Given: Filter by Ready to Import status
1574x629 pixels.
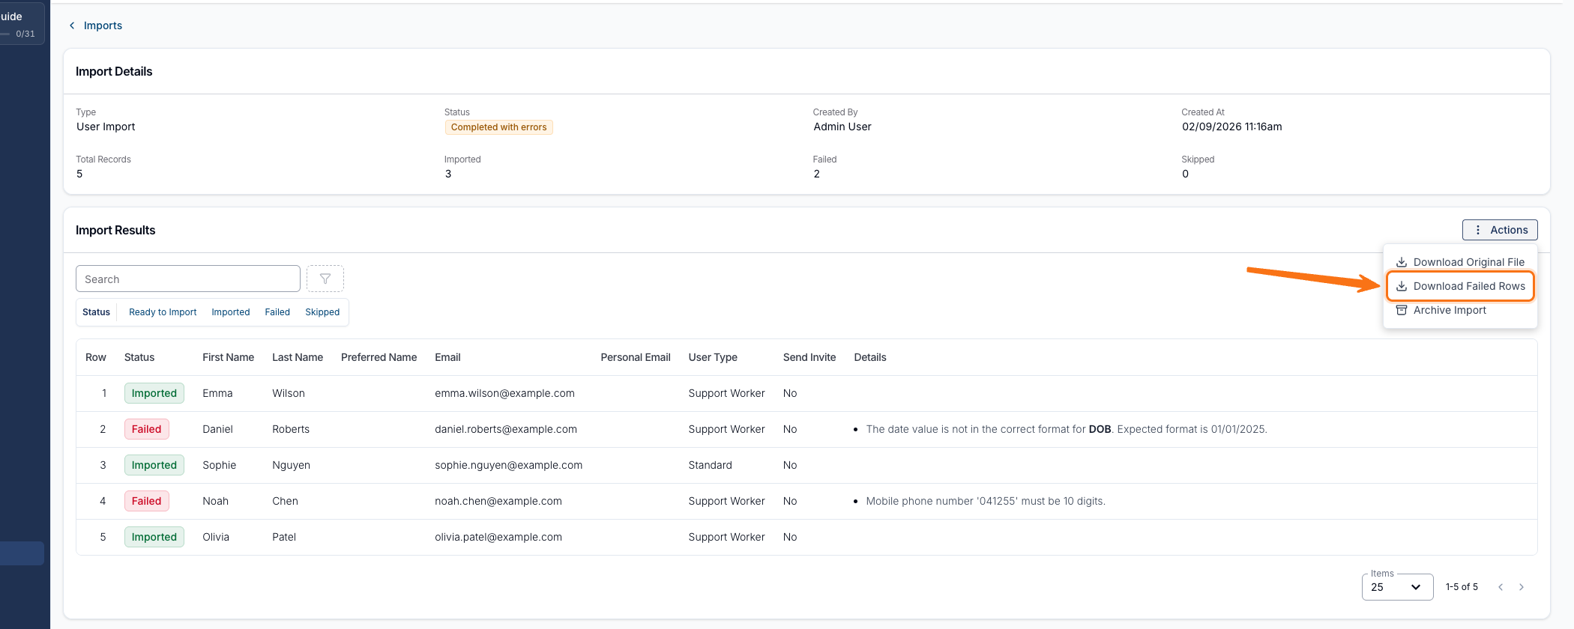Looking at the screenshot, I should coord(163,312).
